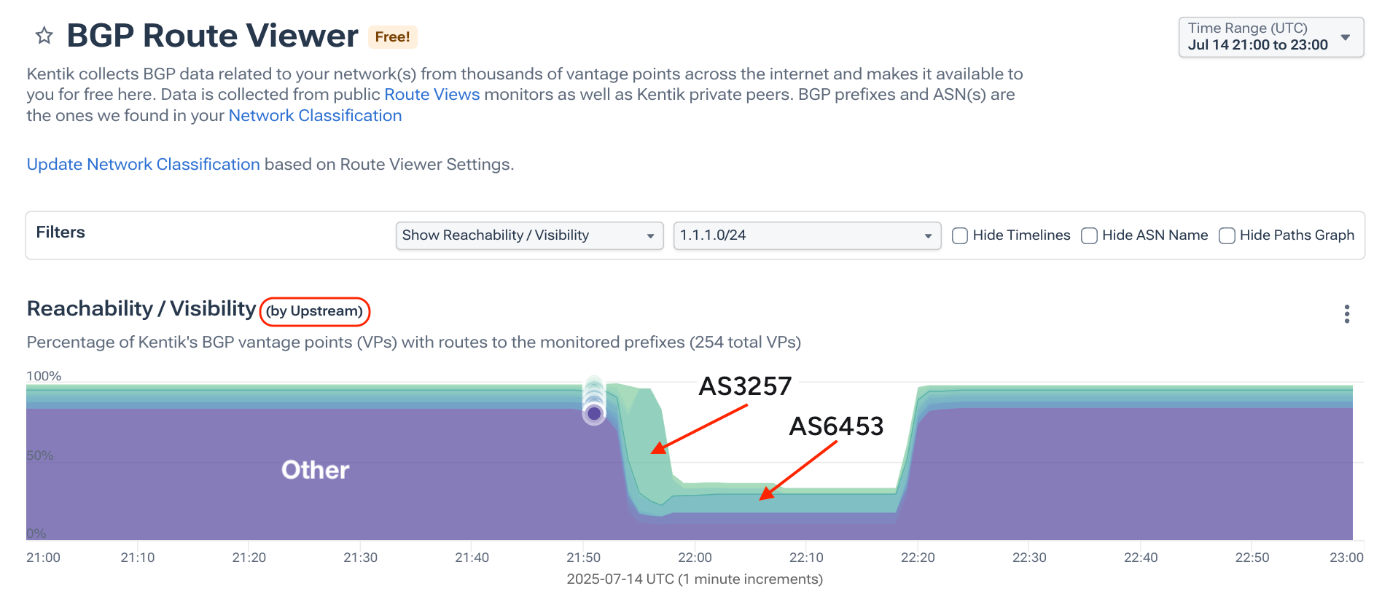Click the 21:50 time axis label
The width and height of the screenshot is (1382, 610).
583,558
